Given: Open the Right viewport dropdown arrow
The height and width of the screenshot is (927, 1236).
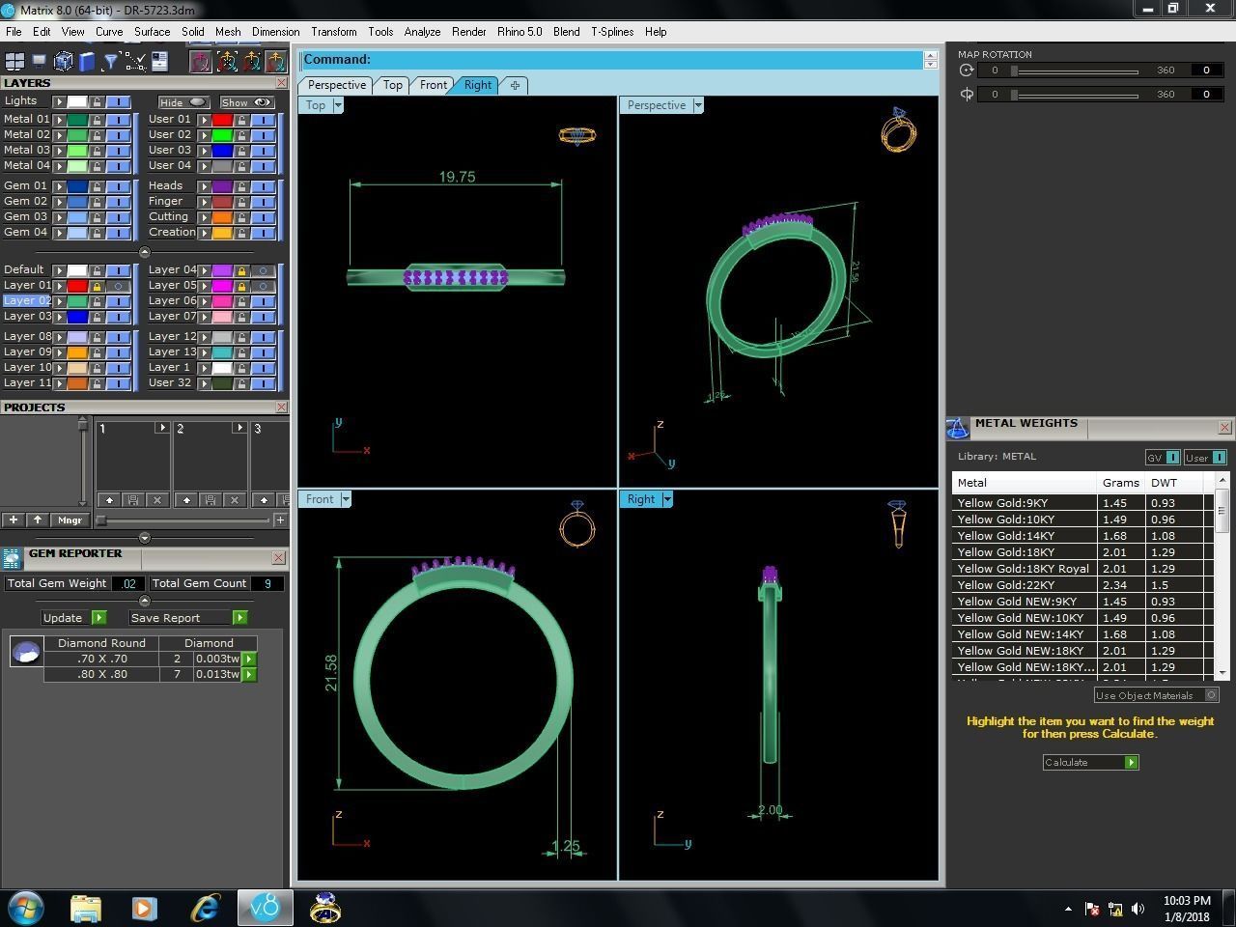Looking at the screenshot, I should [x=667, y=499].
